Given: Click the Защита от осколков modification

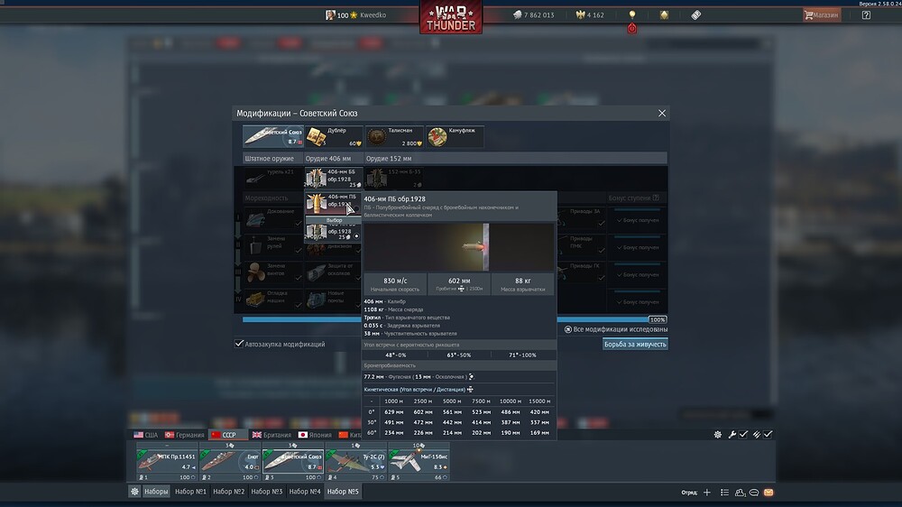Looking at the screenshot, I should tap(334, 272).
